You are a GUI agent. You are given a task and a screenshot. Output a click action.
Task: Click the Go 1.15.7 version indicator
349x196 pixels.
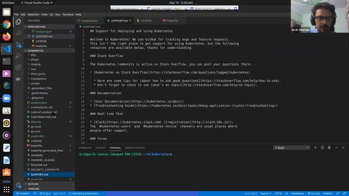tap(59, 193)
